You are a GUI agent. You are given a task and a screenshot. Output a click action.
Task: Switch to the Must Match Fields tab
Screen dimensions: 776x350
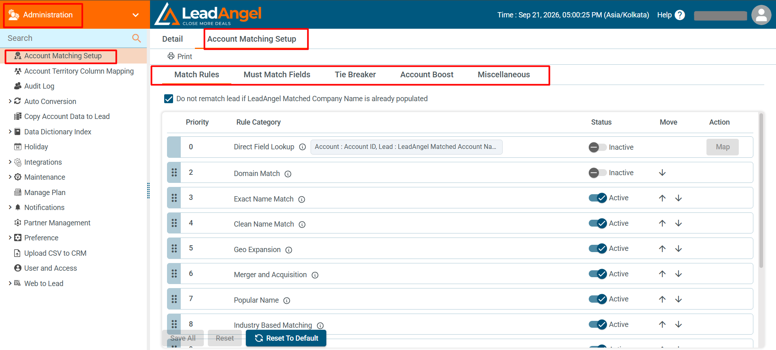(277, 74)
